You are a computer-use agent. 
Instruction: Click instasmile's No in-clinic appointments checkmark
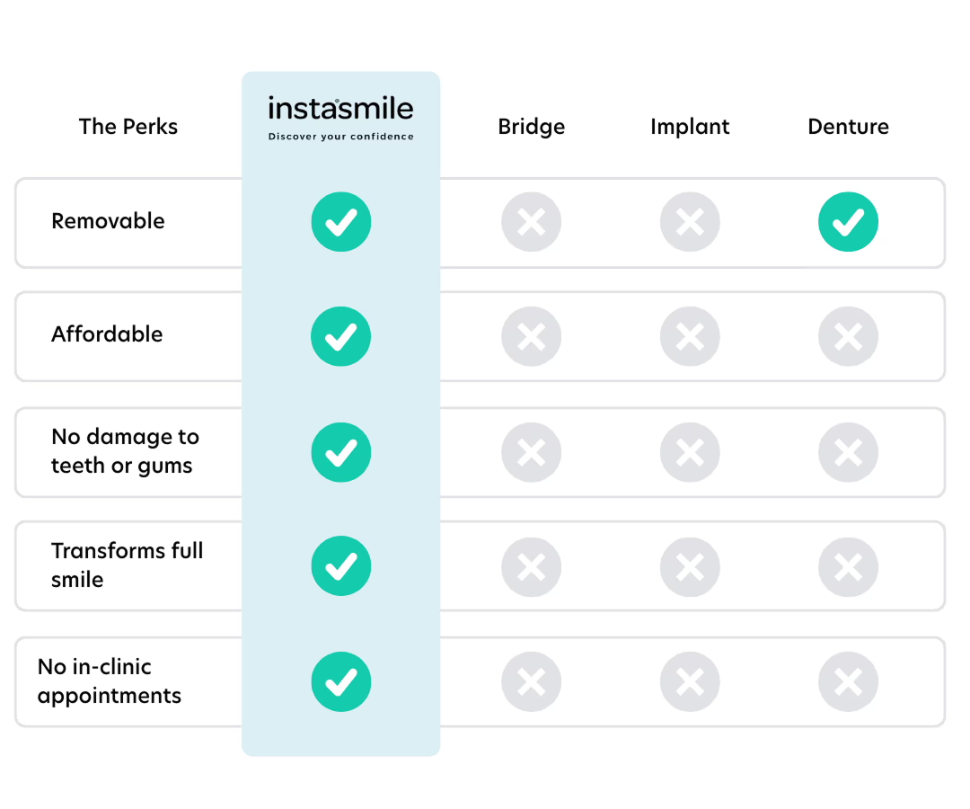(x=340, y=682)
